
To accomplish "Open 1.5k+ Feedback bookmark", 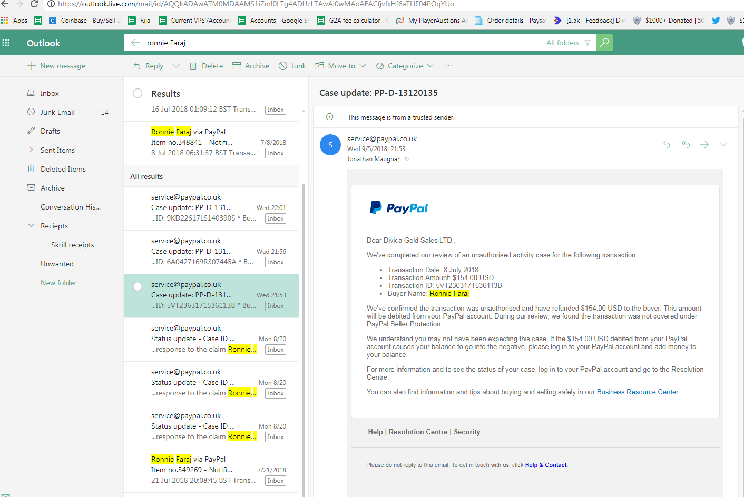I will coord(590,21).
